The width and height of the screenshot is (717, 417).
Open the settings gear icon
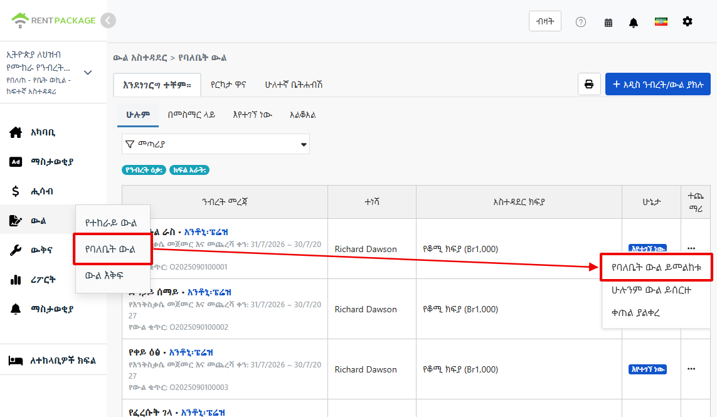[688, 21]
